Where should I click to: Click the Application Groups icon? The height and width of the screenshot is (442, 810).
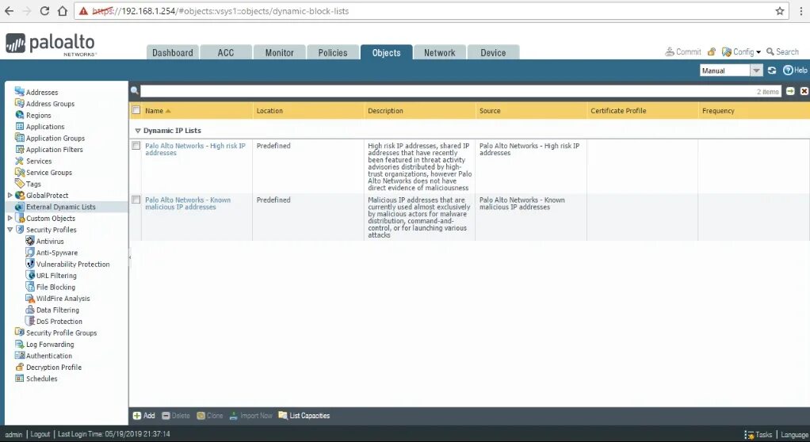pyautogui.click(x=20, y=138)
